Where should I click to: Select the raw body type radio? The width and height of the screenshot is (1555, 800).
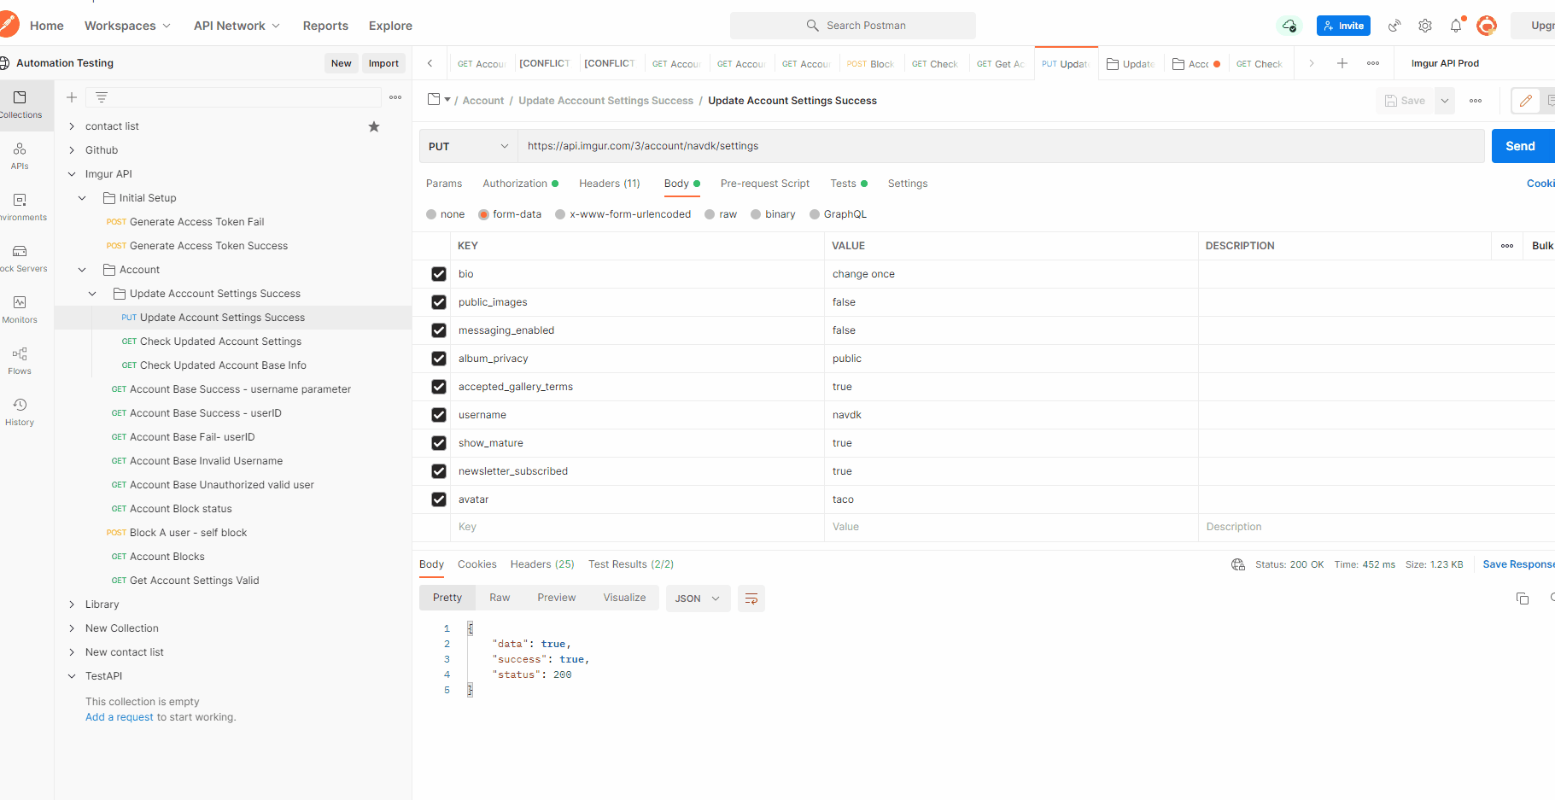pos(710,214)
